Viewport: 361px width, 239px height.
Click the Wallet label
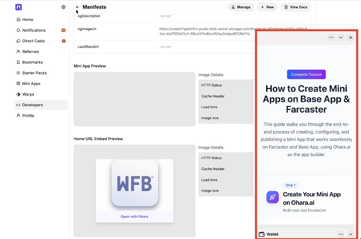coord(272,234)
